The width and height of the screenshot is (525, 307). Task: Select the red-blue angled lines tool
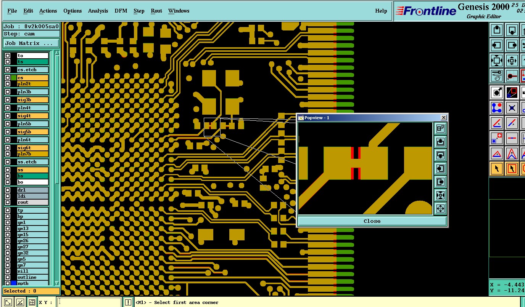496,123
